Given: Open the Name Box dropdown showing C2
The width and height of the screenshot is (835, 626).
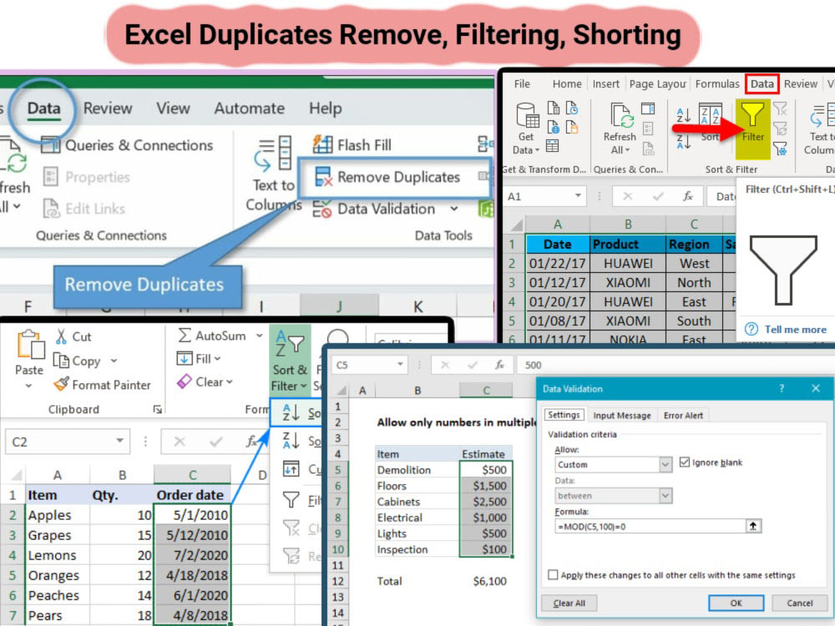Looking at the screenshot, I should pos(119,441).
